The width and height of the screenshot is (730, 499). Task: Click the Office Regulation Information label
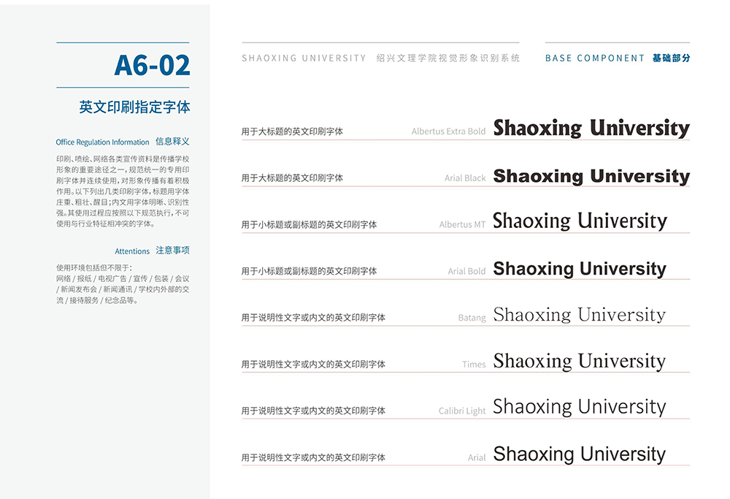(102, 142)
